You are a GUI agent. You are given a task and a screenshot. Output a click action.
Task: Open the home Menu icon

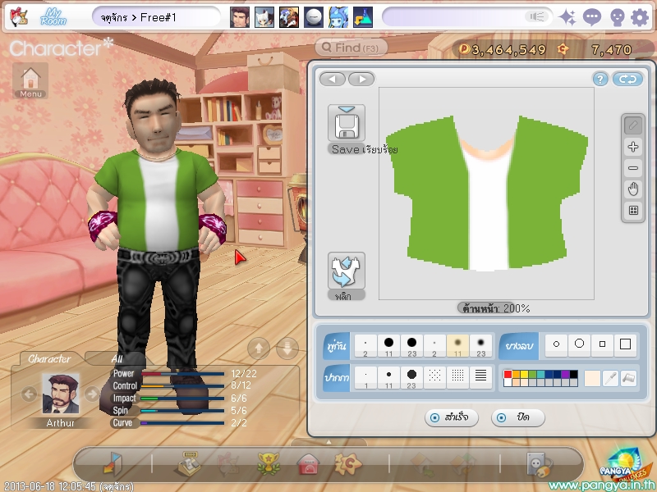click(x=30, y=81)
